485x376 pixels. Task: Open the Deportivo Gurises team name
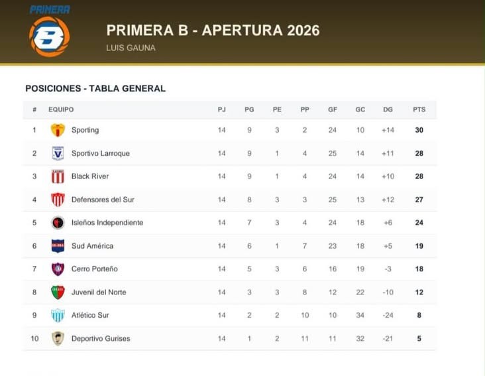coord(101,339)
